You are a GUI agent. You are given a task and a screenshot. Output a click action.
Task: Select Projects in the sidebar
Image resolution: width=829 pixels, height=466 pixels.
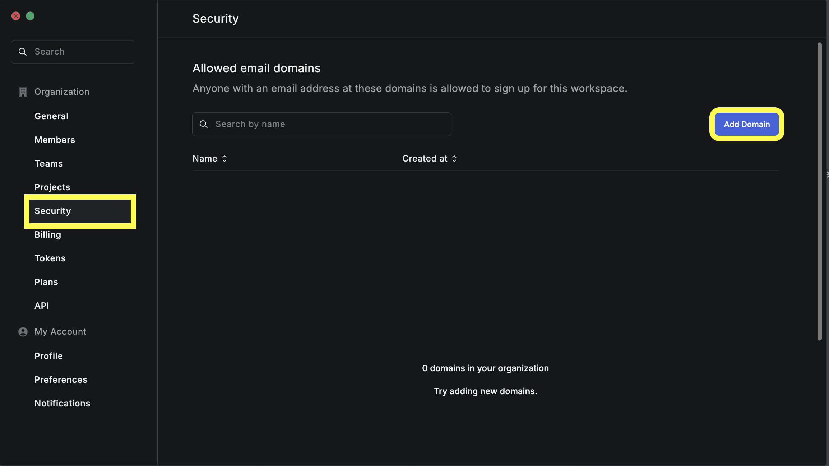pos(52,187)
